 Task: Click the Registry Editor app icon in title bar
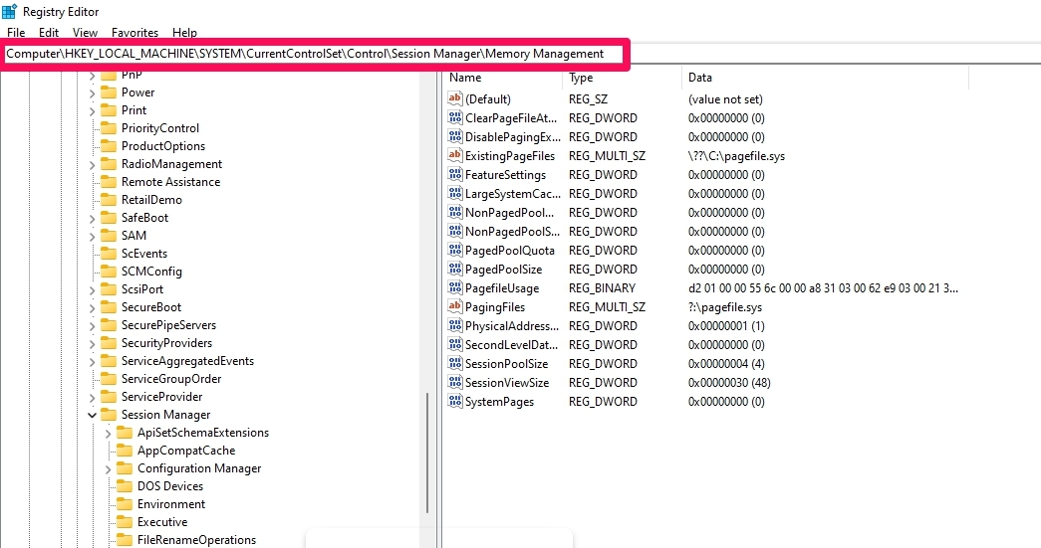tap(9, 12)
